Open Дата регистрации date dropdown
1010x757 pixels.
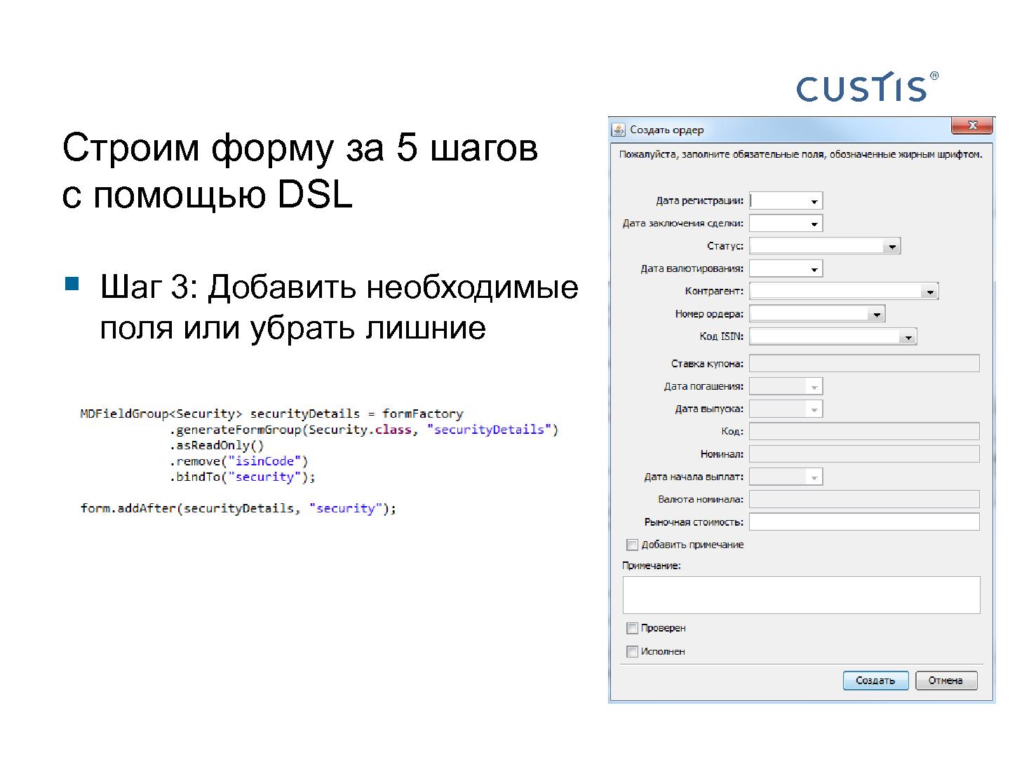814,201
